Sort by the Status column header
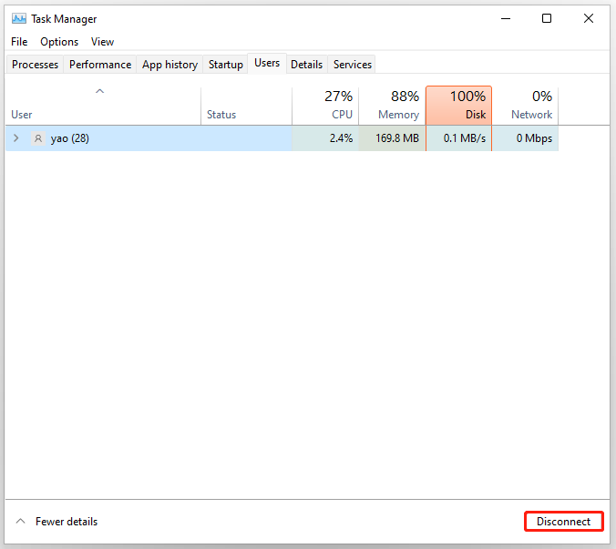616x549 pixels. [x=246, y=106]
